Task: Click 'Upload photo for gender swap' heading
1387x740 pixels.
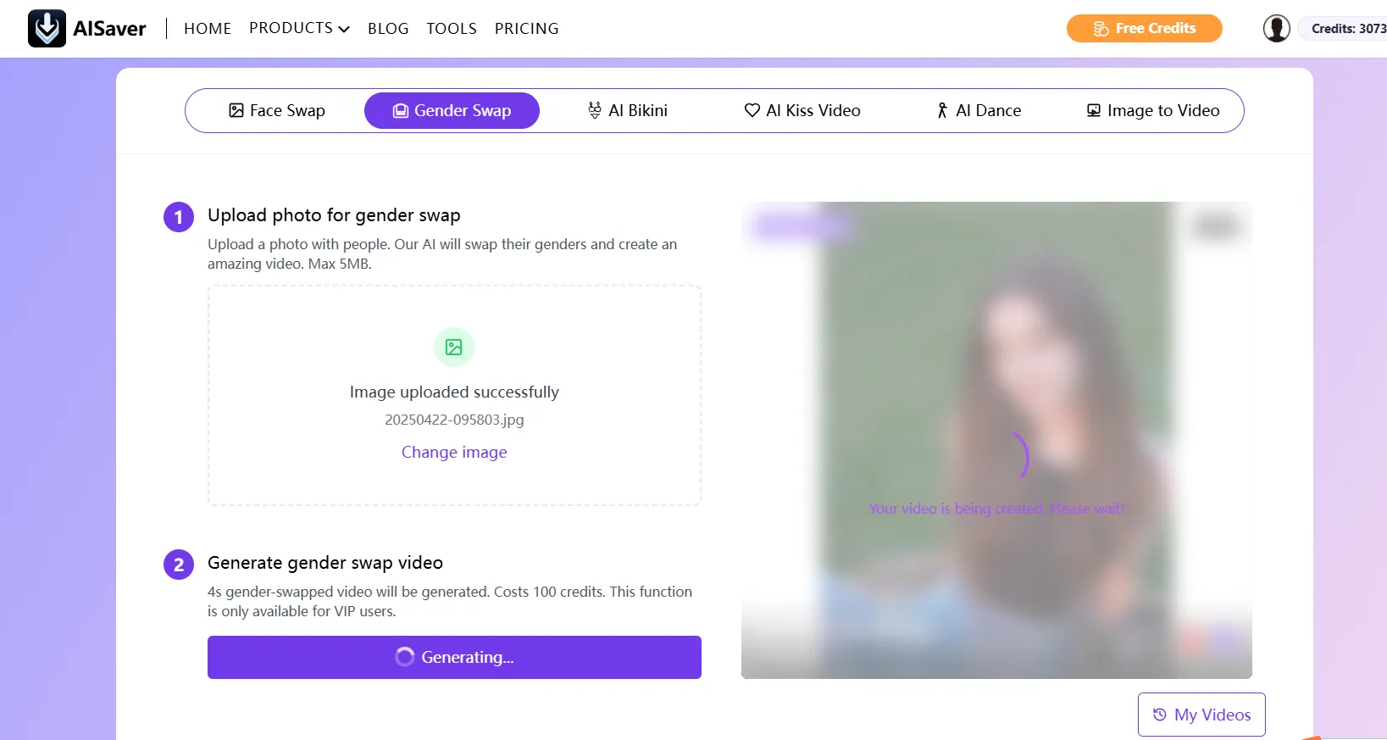Action: pos(334,215)
